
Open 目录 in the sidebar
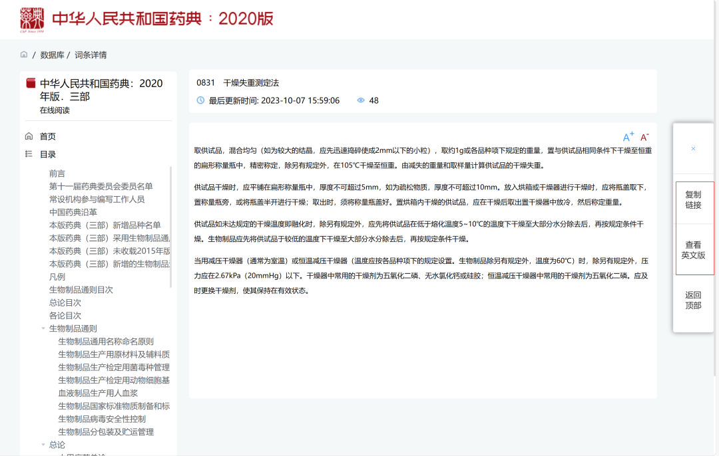tap(48, 154)
